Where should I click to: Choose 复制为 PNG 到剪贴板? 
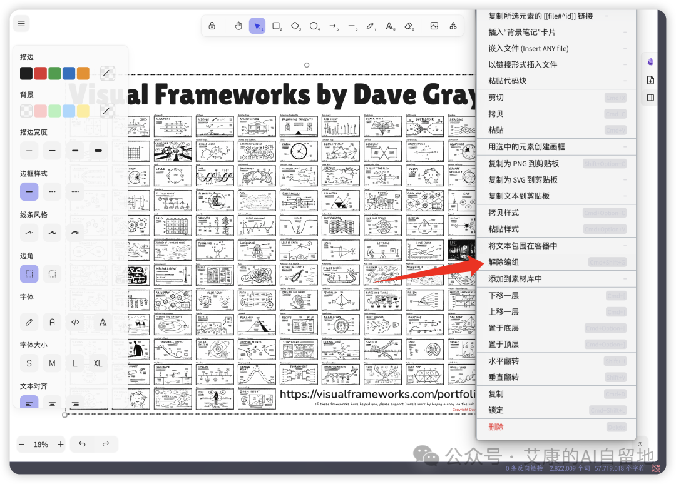pyautogui.click(x=556, y=164)
